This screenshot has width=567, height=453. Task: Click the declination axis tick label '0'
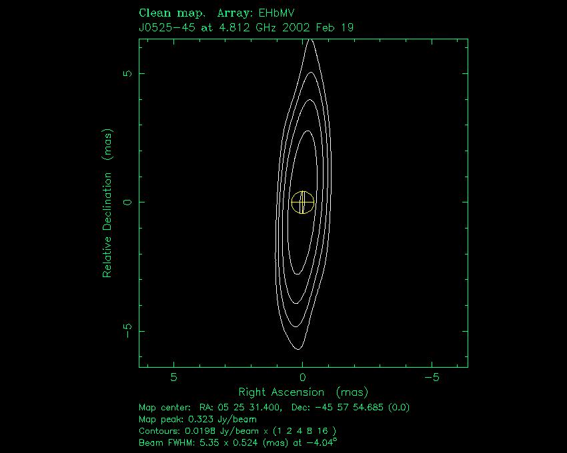tap(128, 203)
